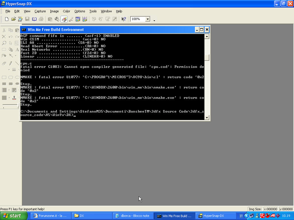Image resolution: width=294 pixels, height=220 pixels.
Task: Click the console scrollbar thumb
Action: click(207, 58)
